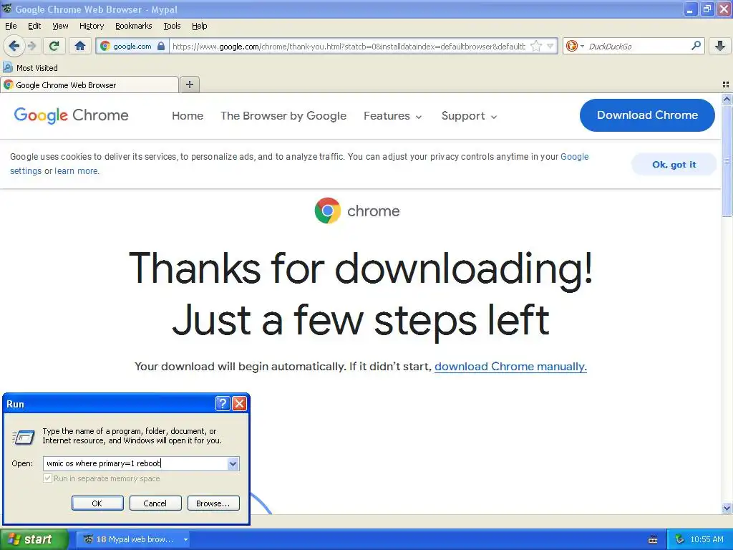Click download Chrome manually link
This screenshot has height=550, width=733.
click(510, 366)
